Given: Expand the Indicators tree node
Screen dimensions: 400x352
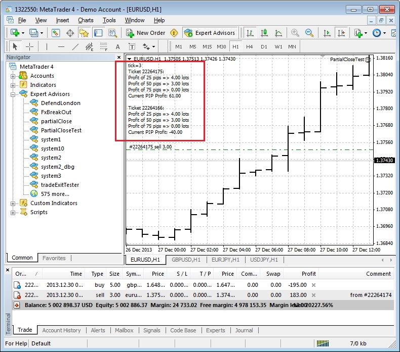Looking at the screenshot, I should [x=13, y=85].
